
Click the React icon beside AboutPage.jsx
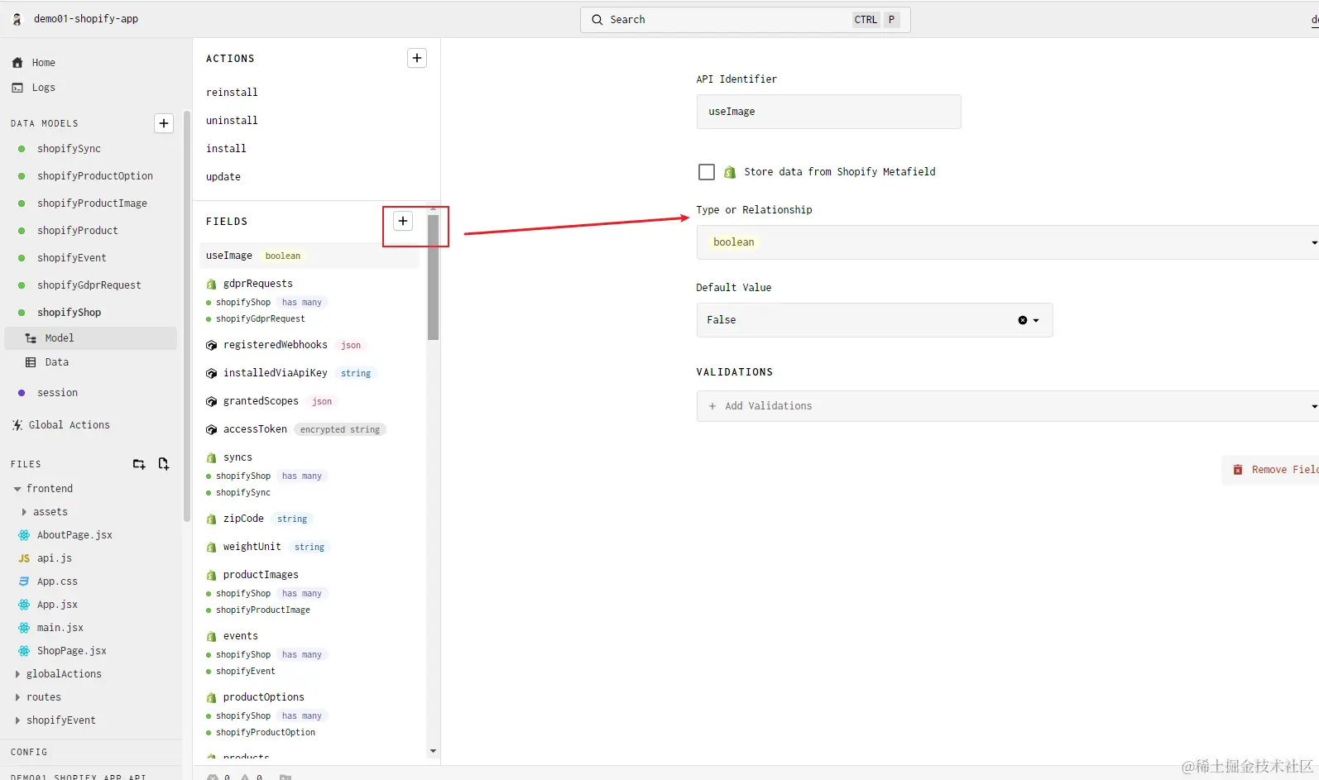point(24,535)
